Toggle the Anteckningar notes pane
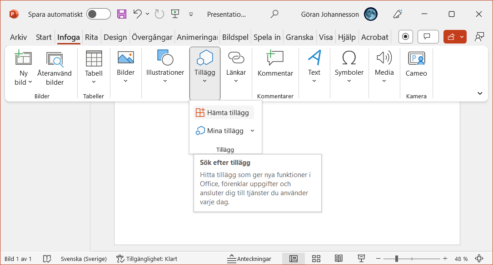The width and height of the screenshot is (493, 265). [x=249, y=259]
